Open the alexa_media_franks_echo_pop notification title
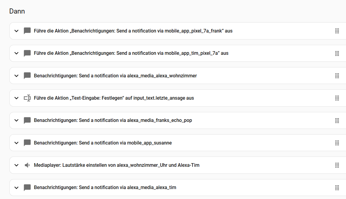Viewport: 346px width, 199px height. point(113,120)
